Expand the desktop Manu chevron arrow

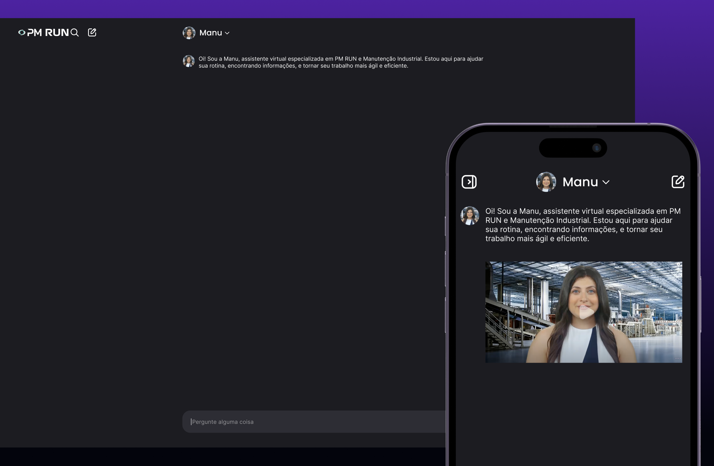coord(227,33)
